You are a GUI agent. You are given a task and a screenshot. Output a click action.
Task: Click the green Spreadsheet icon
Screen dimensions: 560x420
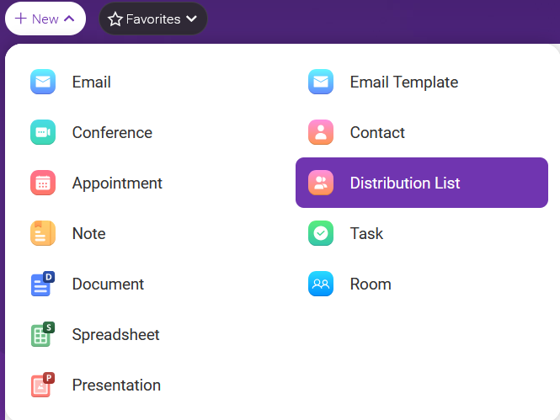point(43,334)
